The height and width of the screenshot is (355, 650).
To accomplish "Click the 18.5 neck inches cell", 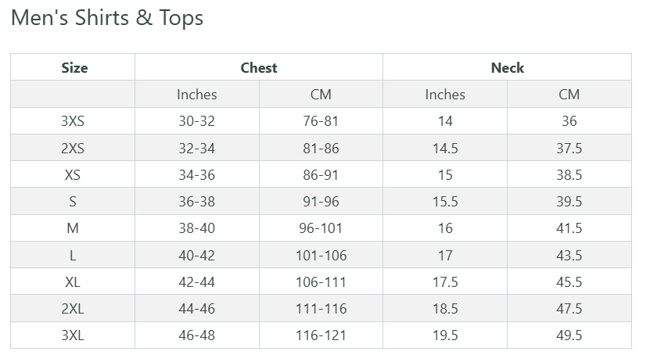I will click(445, 309).
